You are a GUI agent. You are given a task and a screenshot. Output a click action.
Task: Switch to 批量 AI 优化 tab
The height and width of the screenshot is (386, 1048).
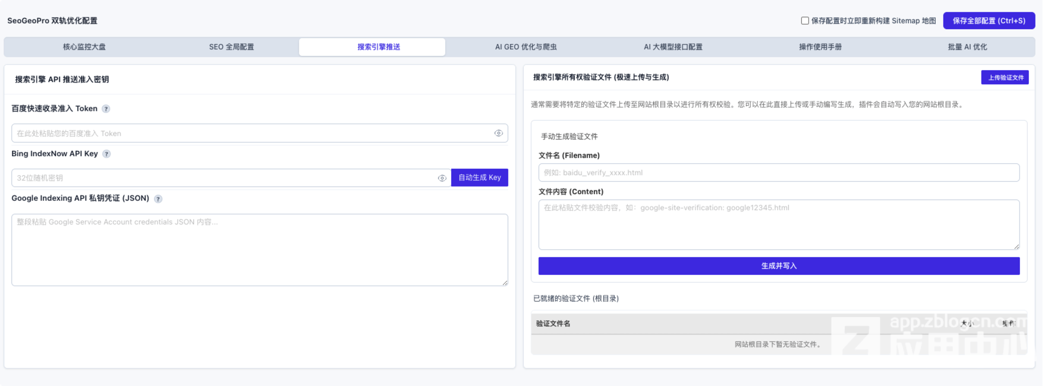click(967, 47)
